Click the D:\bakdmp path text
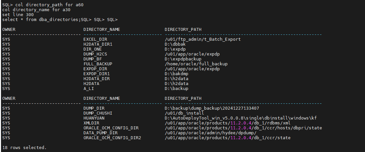The image size is (365, 152). point(176,74)
